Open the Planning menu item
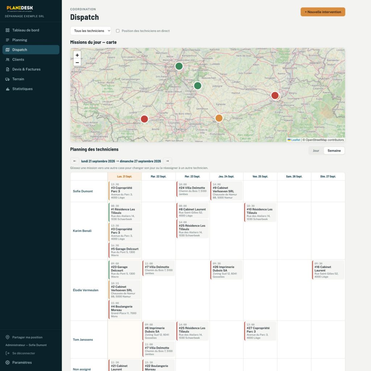Screen dimensions: 371x371 pos(31,40)
